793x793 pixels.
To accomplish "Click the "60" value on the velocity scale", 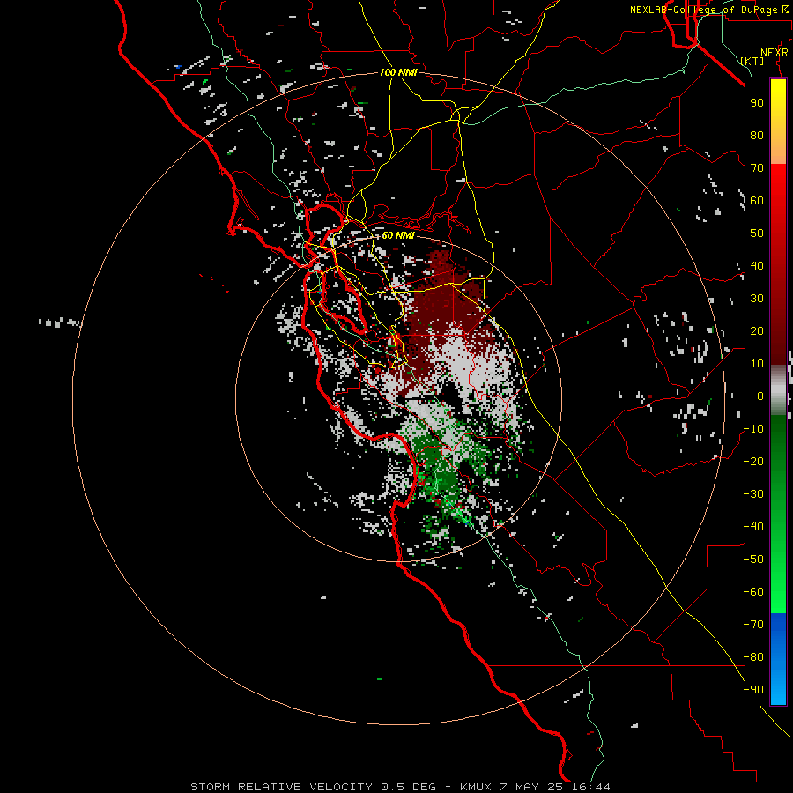I will [757, 200].
